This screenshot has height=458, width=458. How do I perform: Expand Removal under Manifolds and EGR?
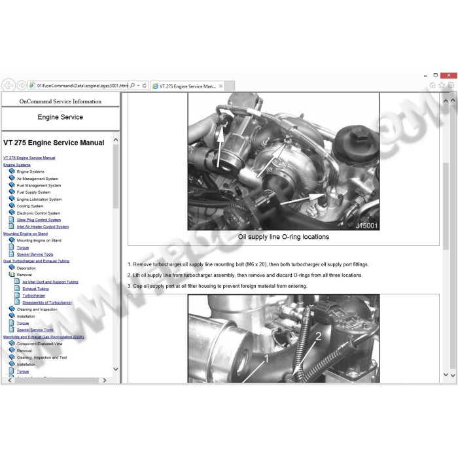tap(12, 350)
